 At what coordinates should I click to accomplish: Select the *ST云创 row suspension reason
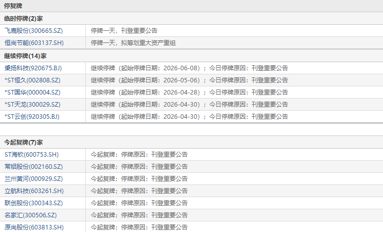[189, 116]
